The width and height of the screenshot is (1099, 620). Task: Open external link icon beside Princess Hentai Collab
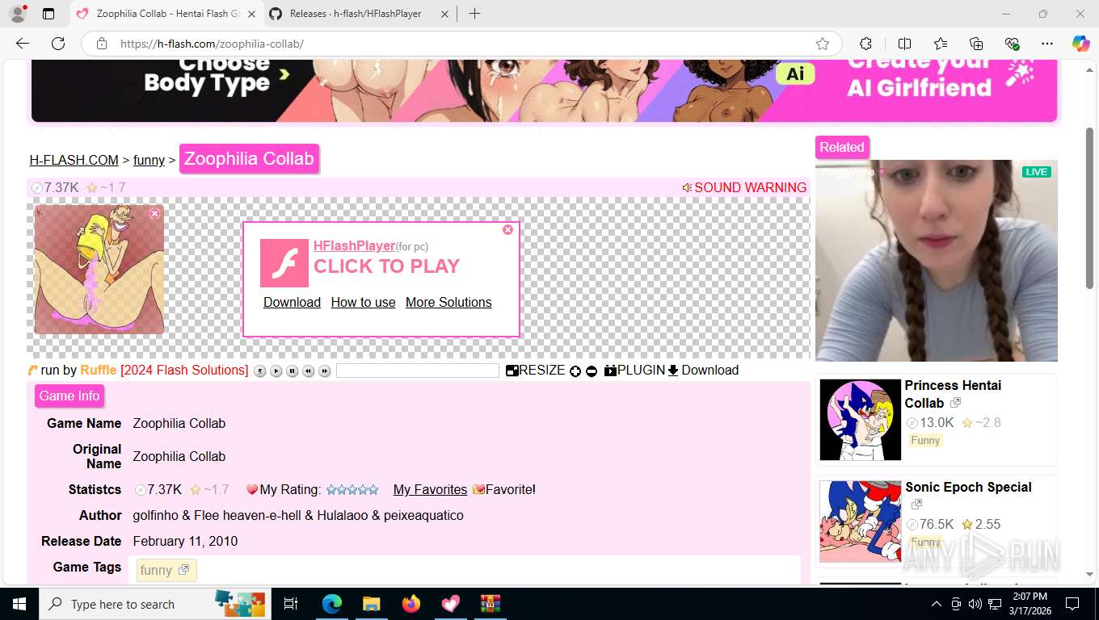coord(956,402)
